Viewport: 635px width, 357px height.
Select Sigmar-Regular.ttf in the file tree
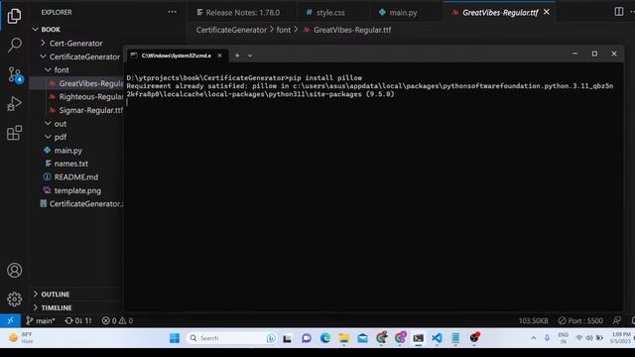click(x=76, y=110)
